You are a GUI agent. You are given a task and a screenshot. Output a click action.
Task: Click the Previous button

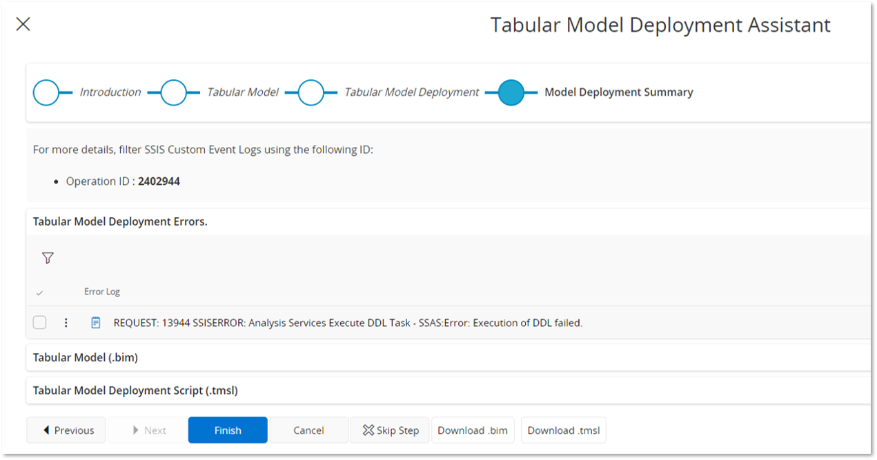coord(66,430)
